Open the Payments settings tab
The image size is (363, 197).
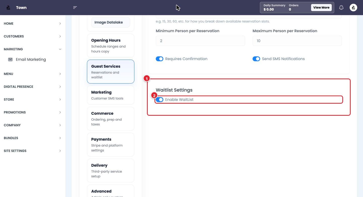[111, 145]
